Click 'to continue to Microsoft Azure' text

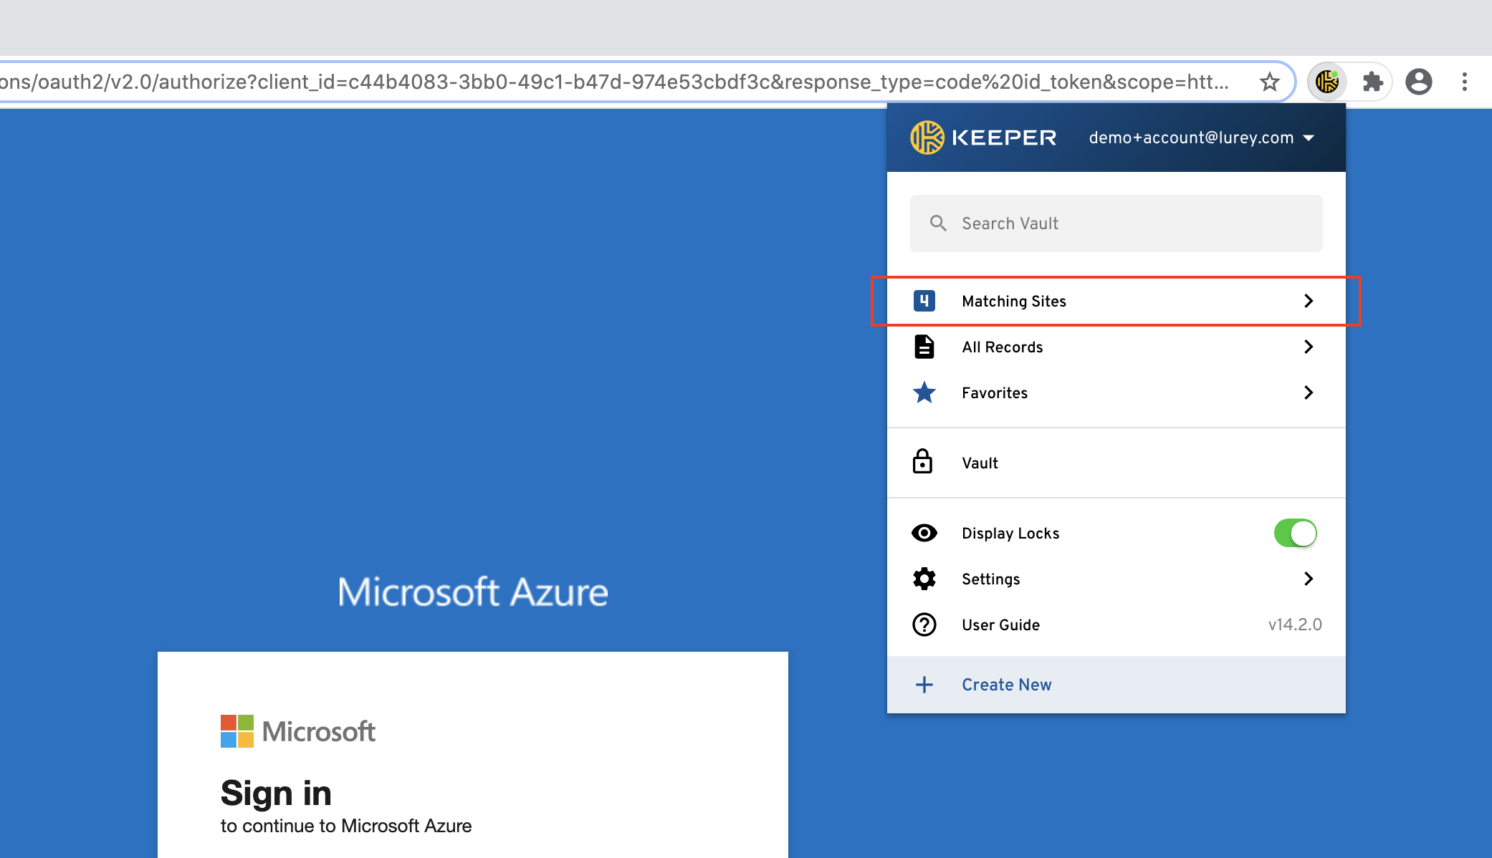346,826
